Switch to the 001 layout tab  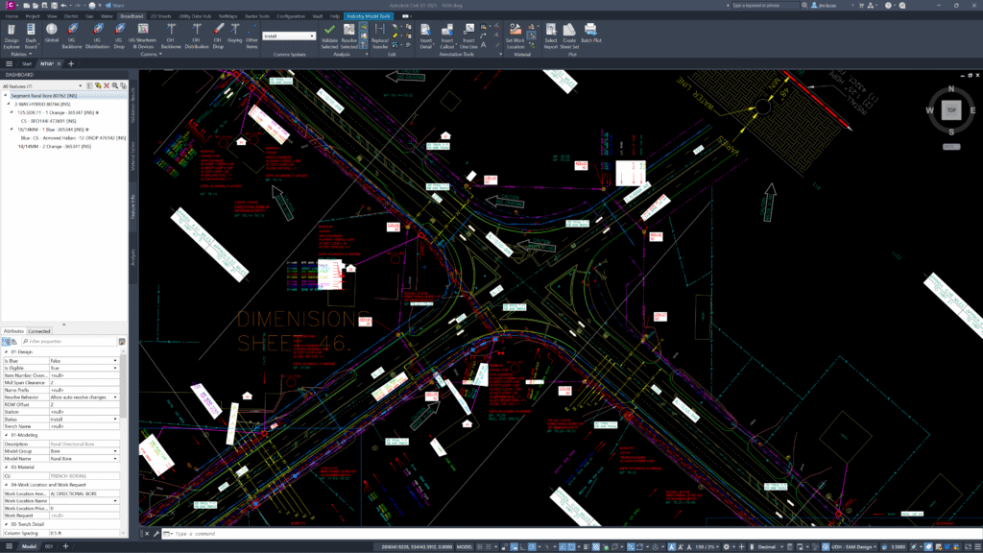tap(48, 545)
